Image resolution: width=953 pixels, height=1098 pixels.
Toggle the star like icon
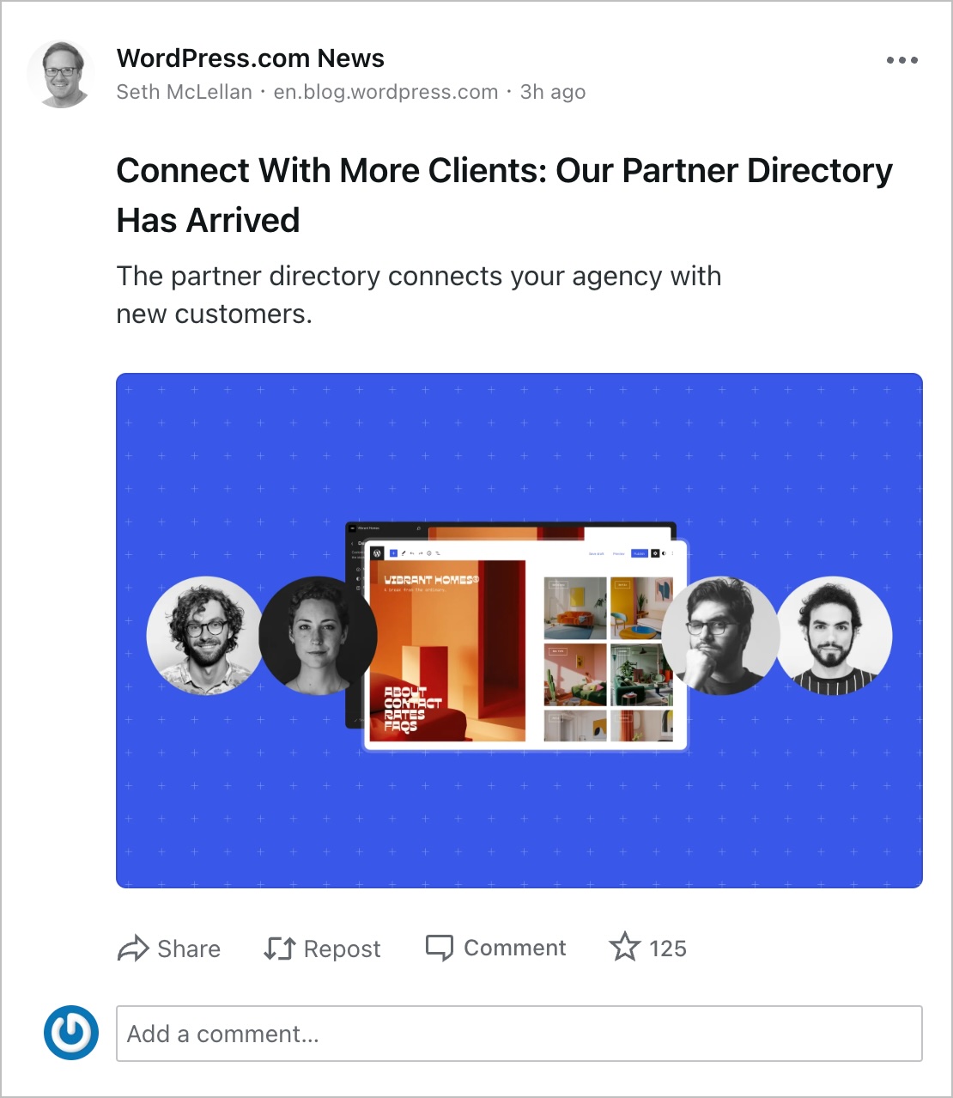(x=625, y=947)
